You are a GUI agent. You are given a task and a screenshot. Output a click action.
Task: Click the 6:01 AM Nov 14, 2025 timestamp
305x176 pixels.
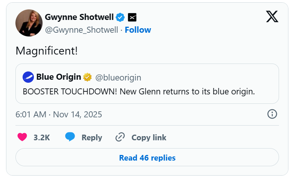(x=59, y=114)
